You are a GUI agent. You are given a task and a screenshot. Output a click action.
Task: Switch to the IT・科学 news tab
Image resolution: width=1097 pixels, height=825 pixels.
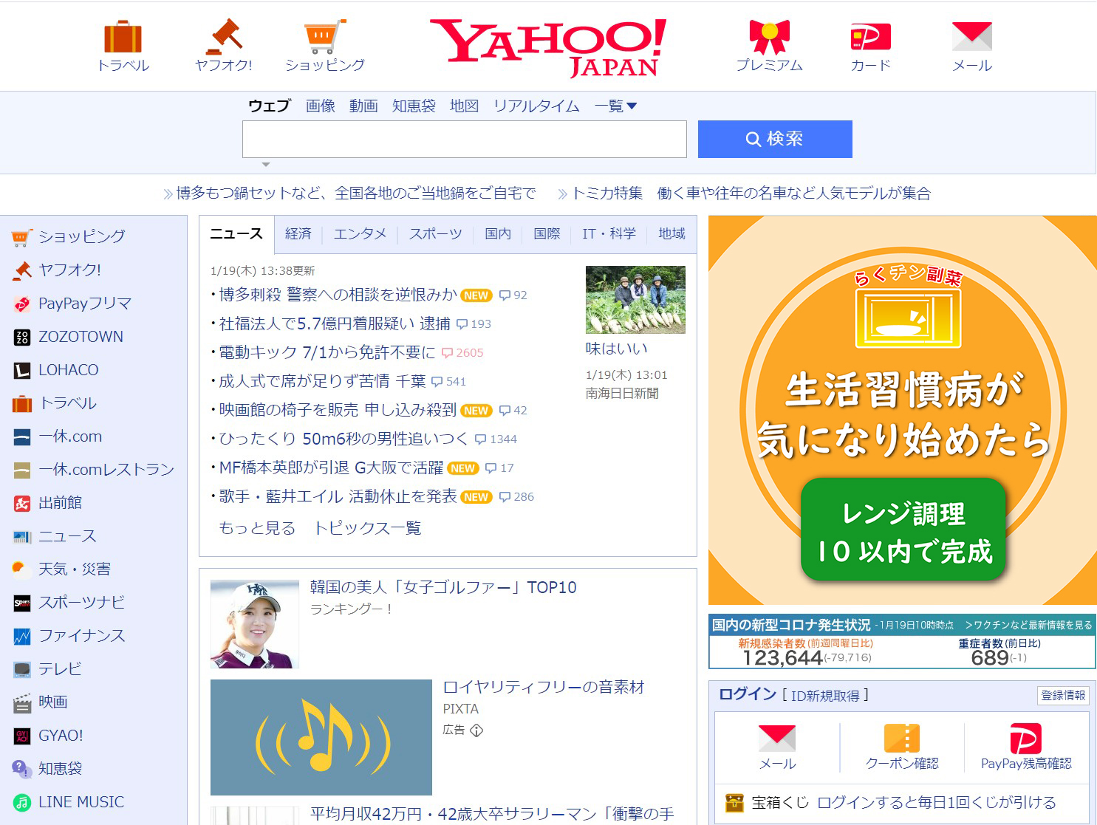[x=609, y=234]
